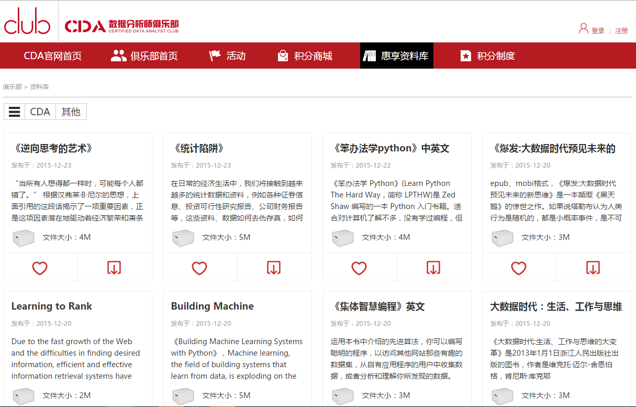Heart the 《爆发:大数据时代预见未来的 card
The width and height of the screenshot is (636, 407).
pos(519,268)
